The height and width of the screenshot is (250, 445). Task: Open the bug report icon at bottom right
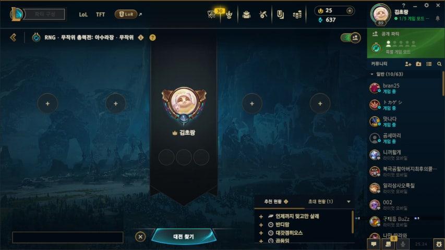tap(439, 244)
